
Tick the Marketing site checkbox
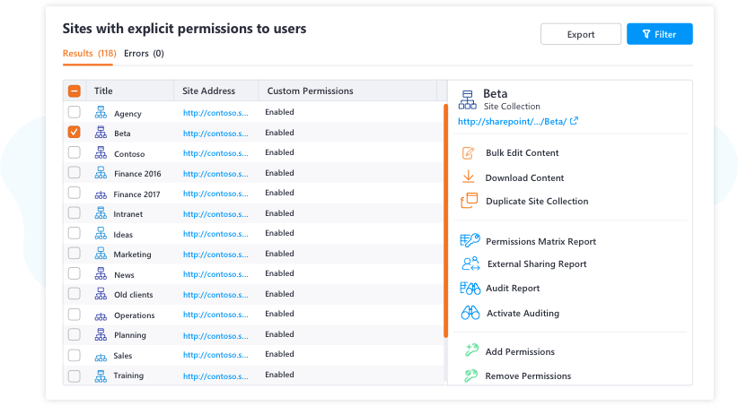pyautogui.click(x=74, y=254)
